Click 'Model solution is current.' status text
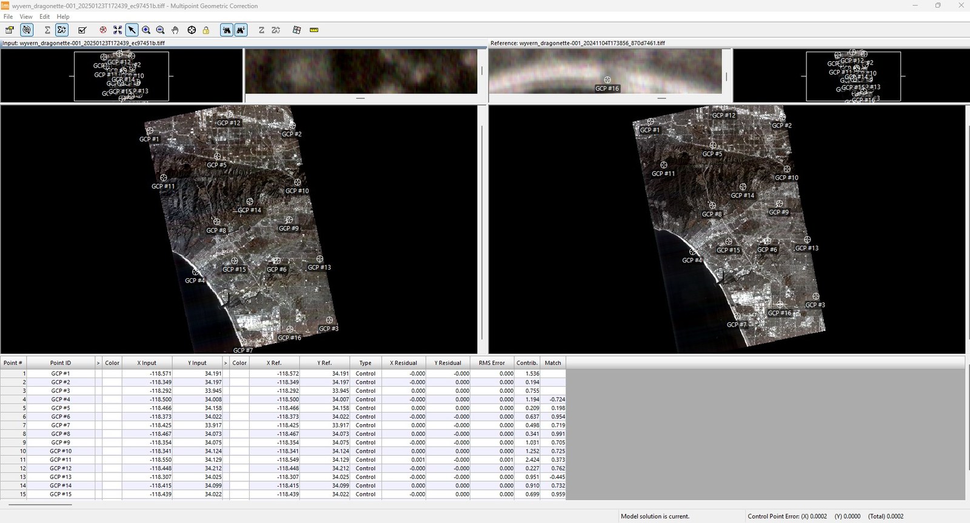Image resolution: width=970 pixels, height=523 pixels. 655,516
